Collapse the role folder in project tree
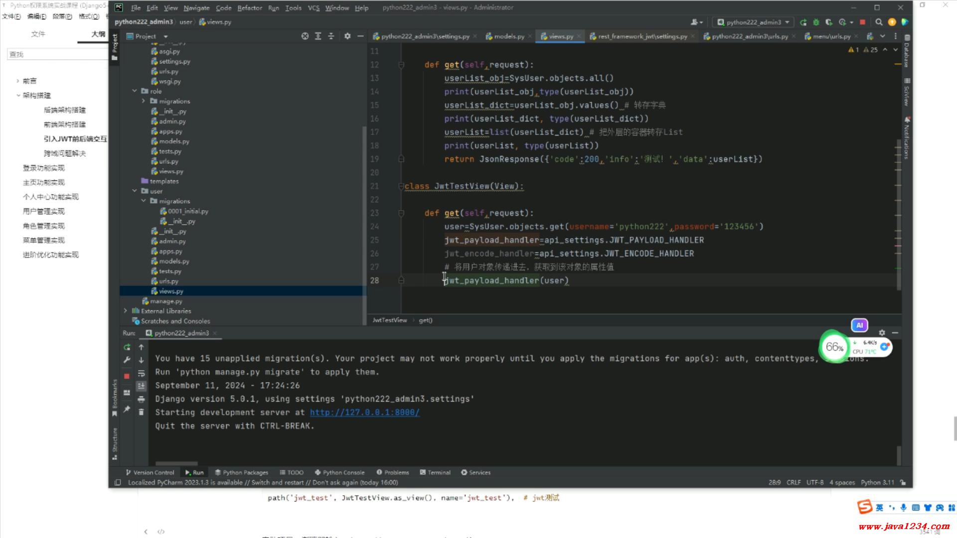 coord(135,91)
